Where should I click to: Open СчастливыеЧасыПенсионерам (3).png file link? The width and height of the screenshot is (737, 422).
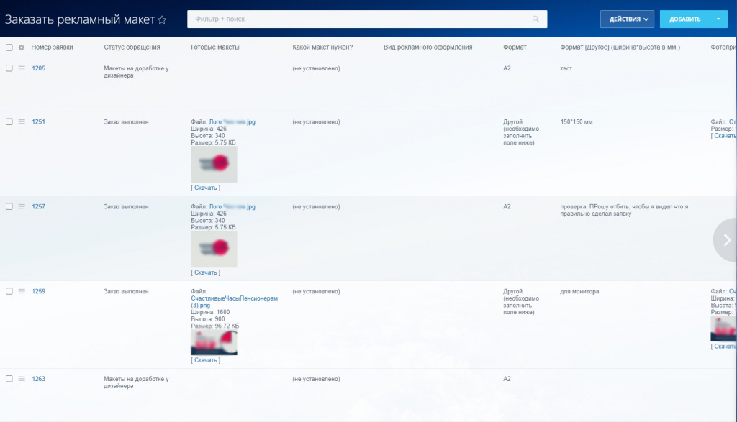pos(234,302)
